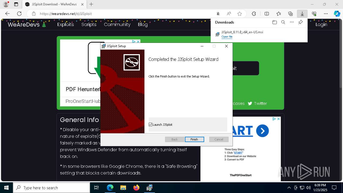Viewport: 343px width, 193px height.
Task: Search downloads with the magnifier icon
Action: coord(283,22)
